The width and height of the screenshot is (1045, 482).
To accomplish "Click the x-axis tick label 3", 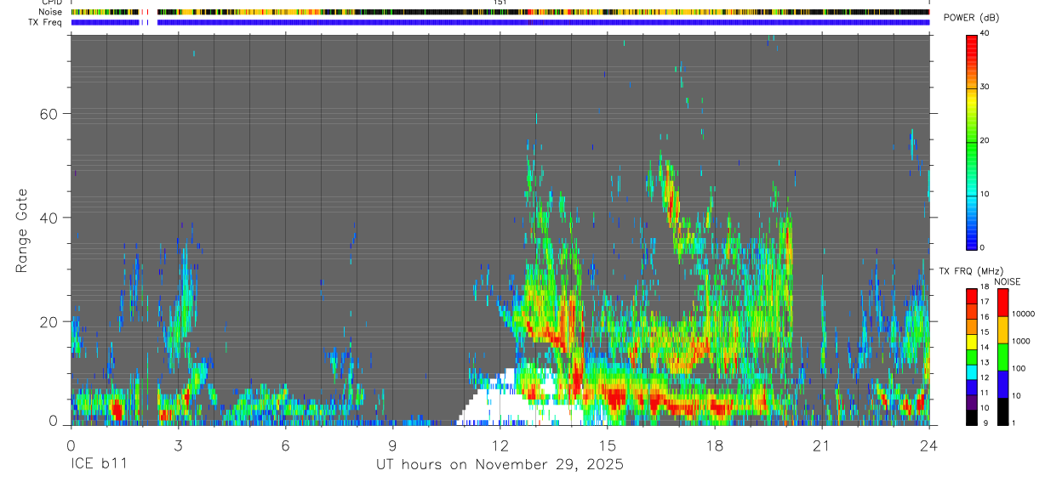I will [x=178, y=445].
